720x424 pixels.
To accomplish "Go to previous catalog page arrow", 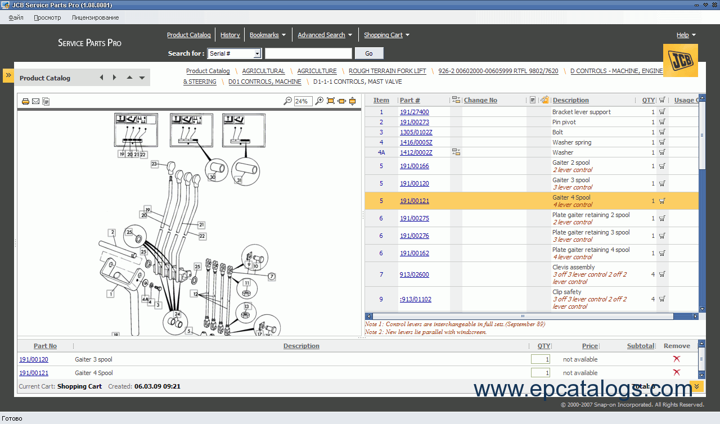I will click(101, 78).
